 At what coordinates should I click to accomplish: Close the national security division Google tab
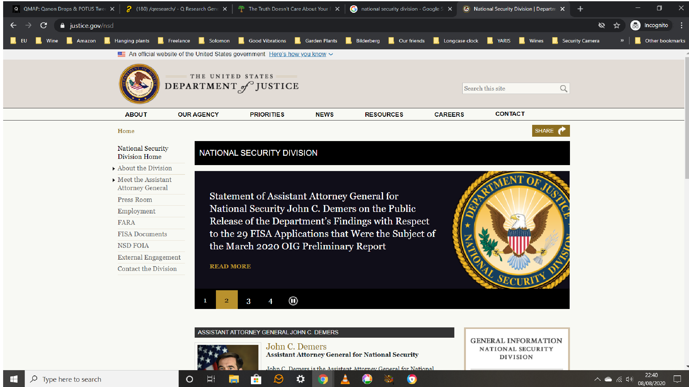click(450, 9)
